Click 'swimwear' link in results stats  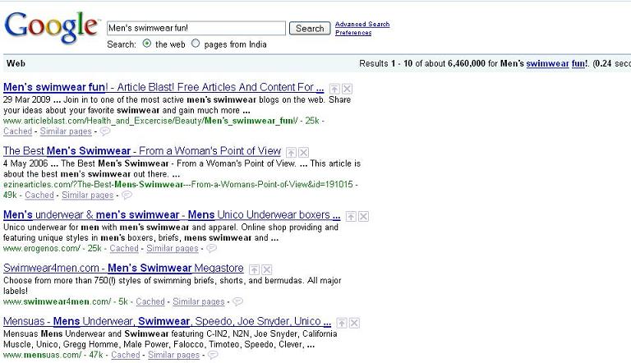[547, 63]
